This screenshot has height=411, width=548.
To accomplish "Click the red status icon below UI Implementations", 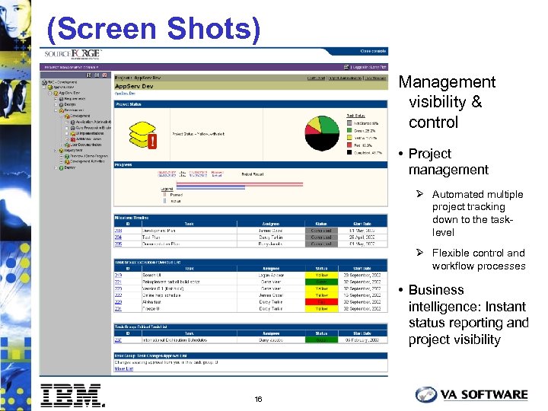I will pos(73,139).
